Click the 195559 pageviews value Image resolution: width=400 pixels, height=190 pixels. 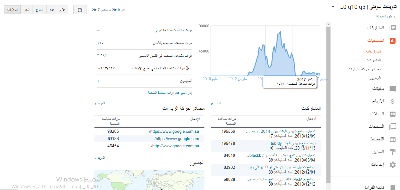(228, 132)
